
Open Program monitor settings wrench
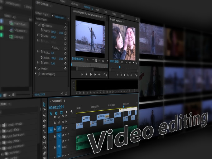pyautogui.click(x=136, y=63)
